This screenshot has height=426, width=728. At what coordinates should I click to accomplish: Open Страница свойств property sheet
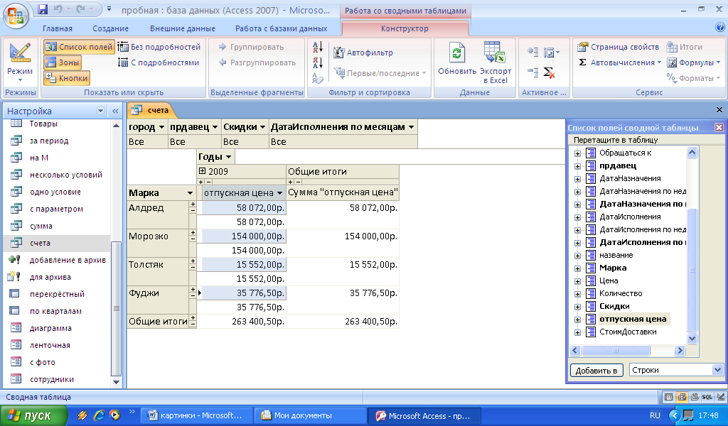click(618, 47)
